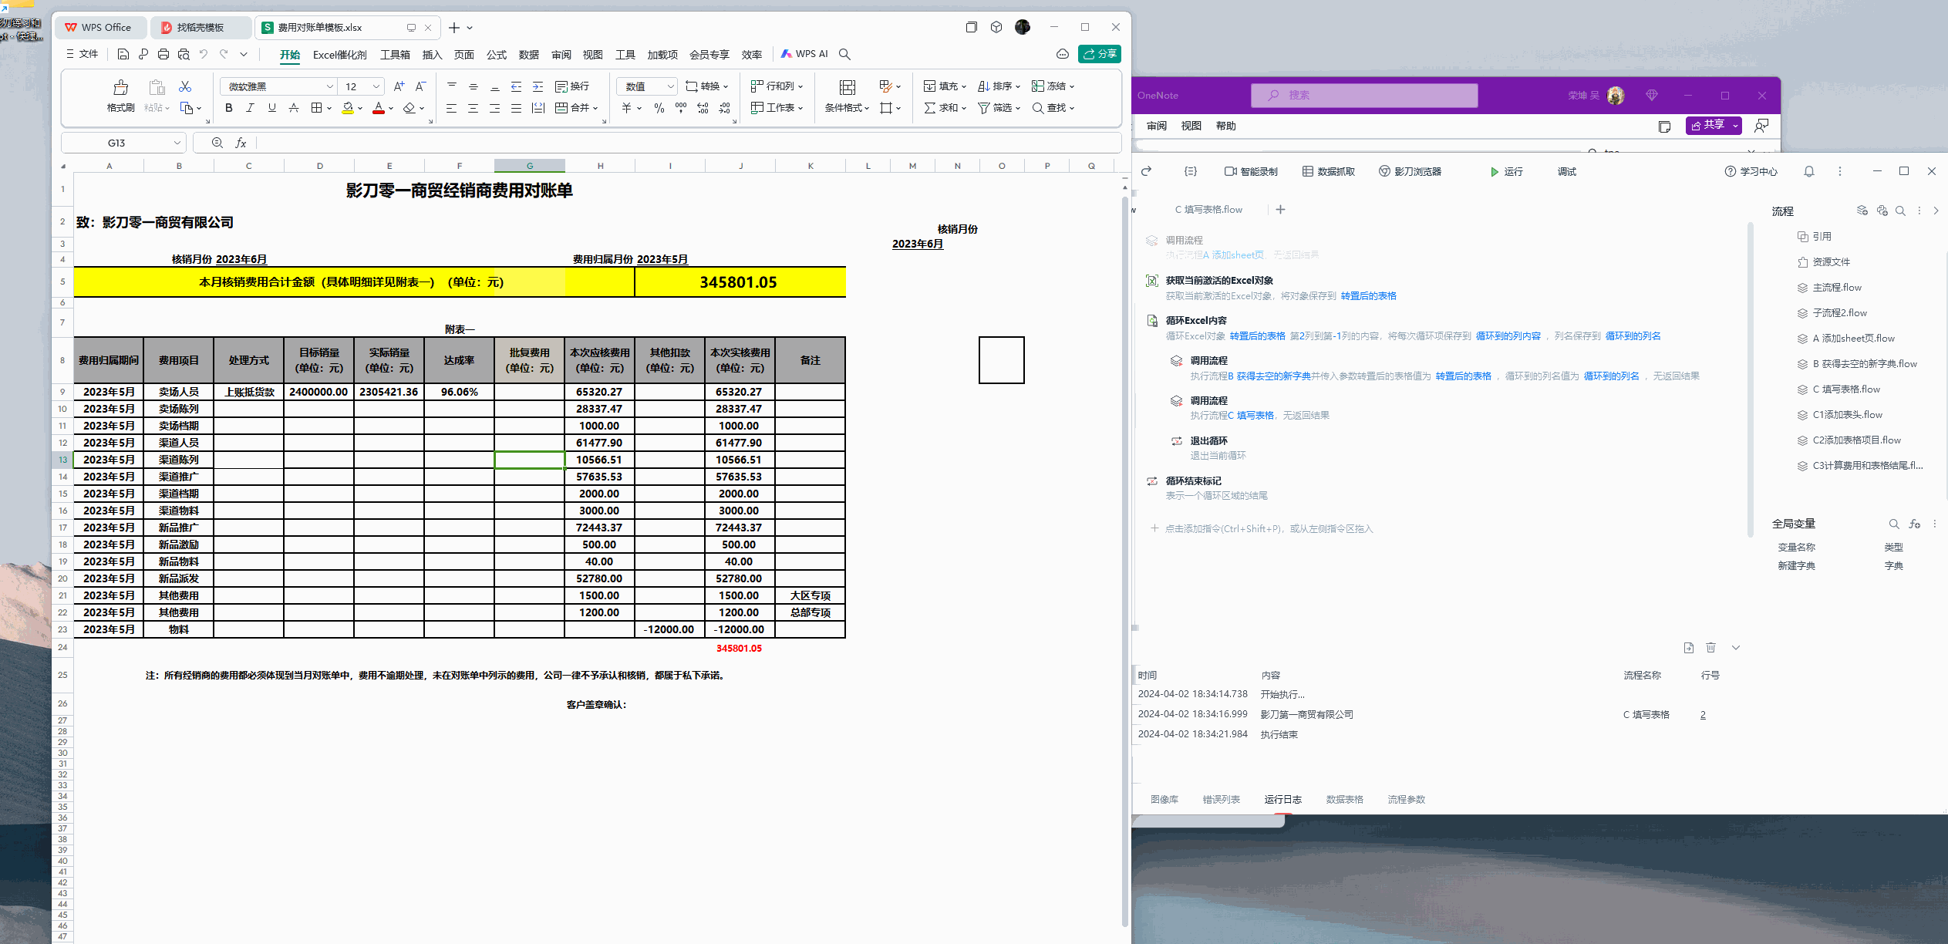Click the cloud sync icon near Share
The height and width of the screenshot is (944, 1948).
tap(1063, 54)
